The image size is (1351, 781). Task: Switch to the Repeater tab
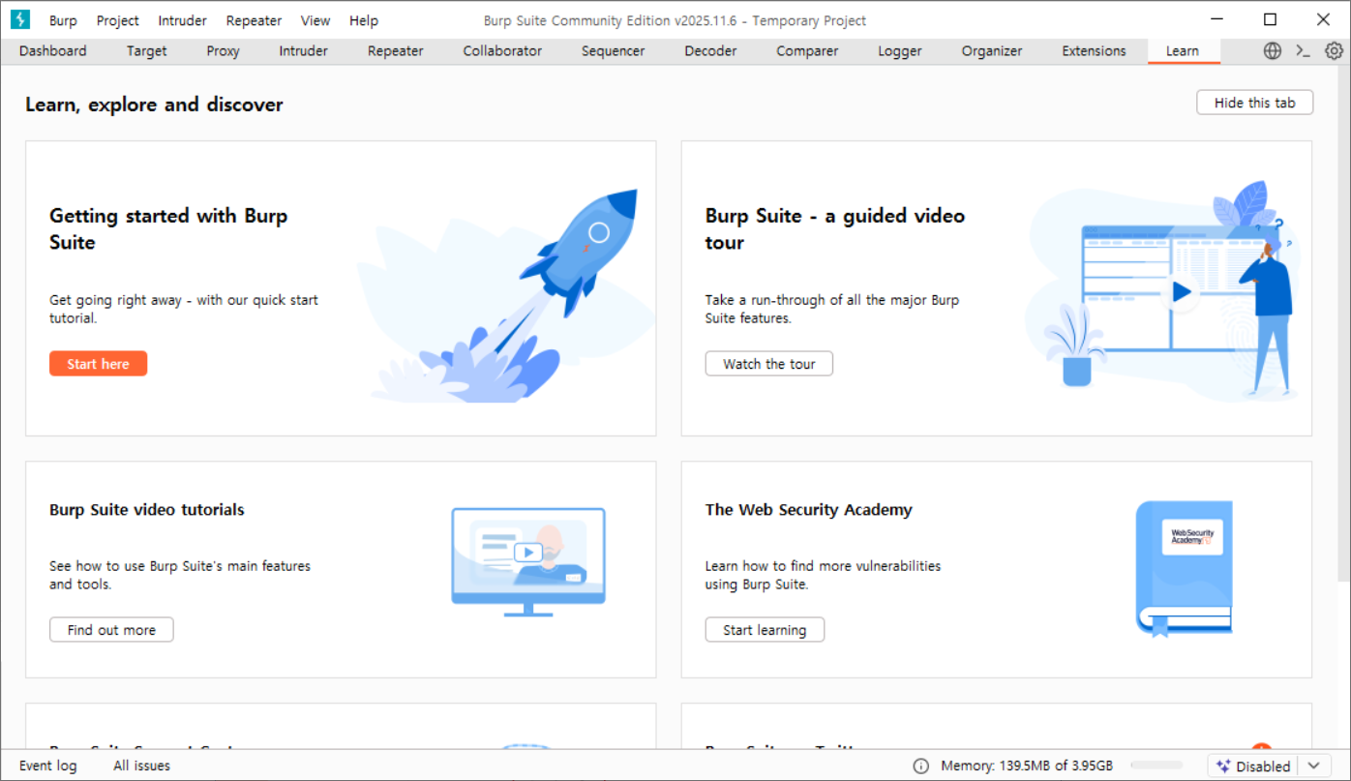pos(396,51)
